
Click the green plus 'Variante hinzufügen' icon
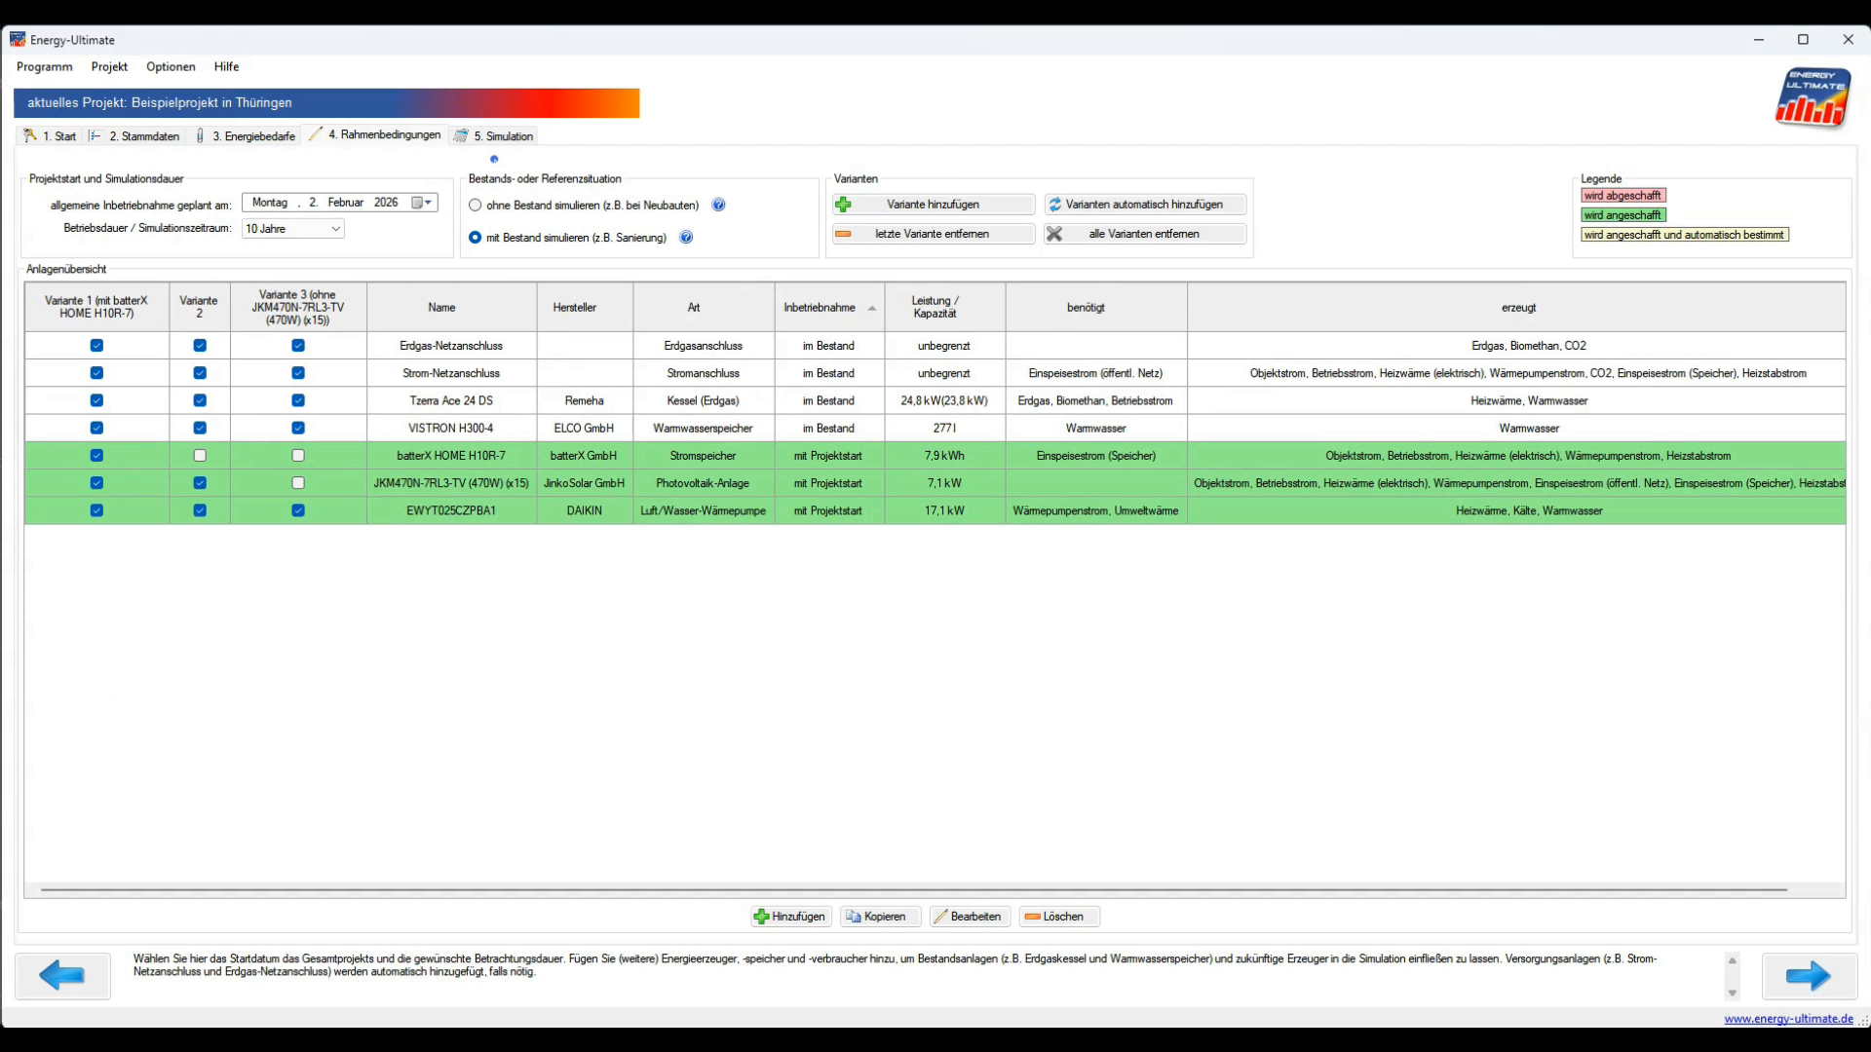pyautogui.click(x=844, y=205)
